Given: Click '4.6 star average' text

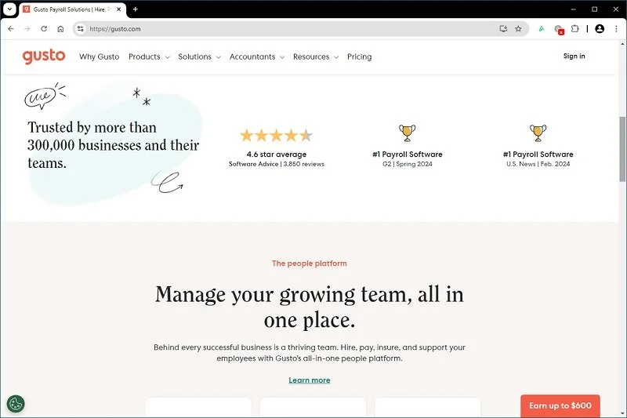Looking at the screenshot, I should click(x=277, y=154).
